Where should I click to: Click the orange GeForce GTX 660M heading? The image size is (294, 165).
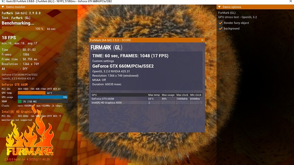pos(15,84)
